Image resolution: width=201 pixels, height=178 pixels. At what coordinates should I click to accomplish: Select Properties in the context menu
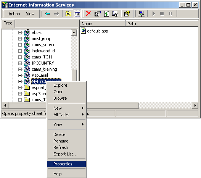click(x=66, y=164)
